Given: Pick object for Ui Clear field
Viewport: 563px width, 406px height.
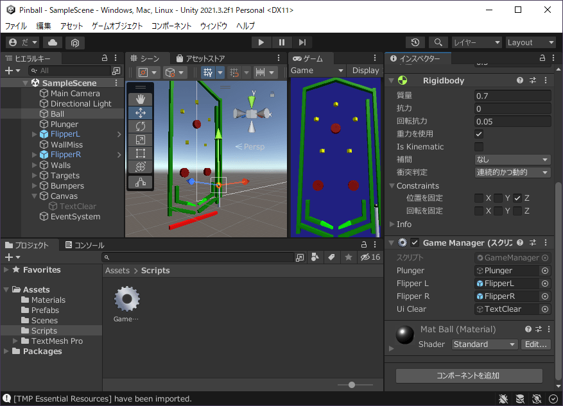Looking at the screenshot, I should [545, 309].
